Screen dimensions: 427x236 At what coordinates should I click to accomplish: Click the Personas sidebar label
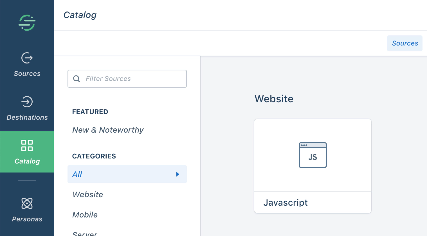tap(27, 219)
